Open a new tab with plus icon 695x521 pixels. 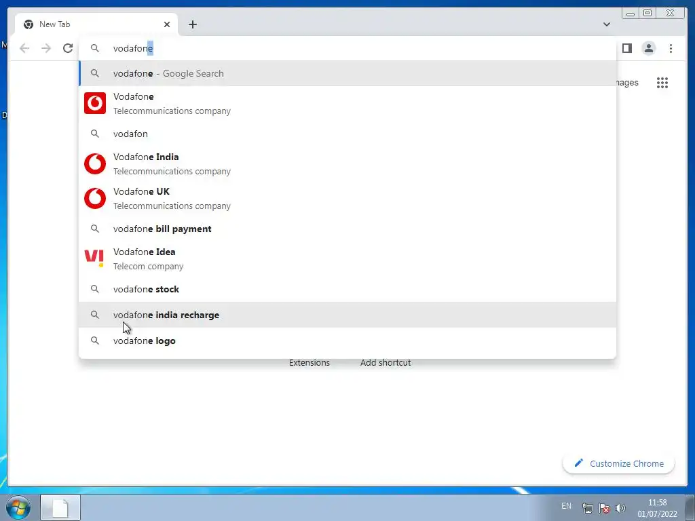(192, 24)
